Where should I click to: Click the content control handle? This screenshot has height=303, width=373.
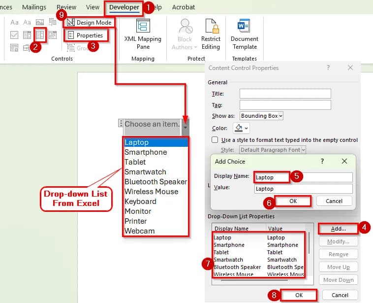point(121,123)
